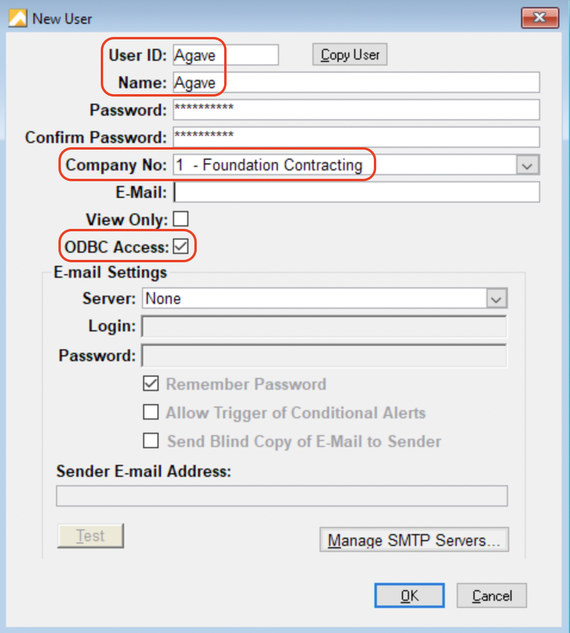570x633 pixels.
Task: Click the E-Mail input field
Action: (356, 192)
